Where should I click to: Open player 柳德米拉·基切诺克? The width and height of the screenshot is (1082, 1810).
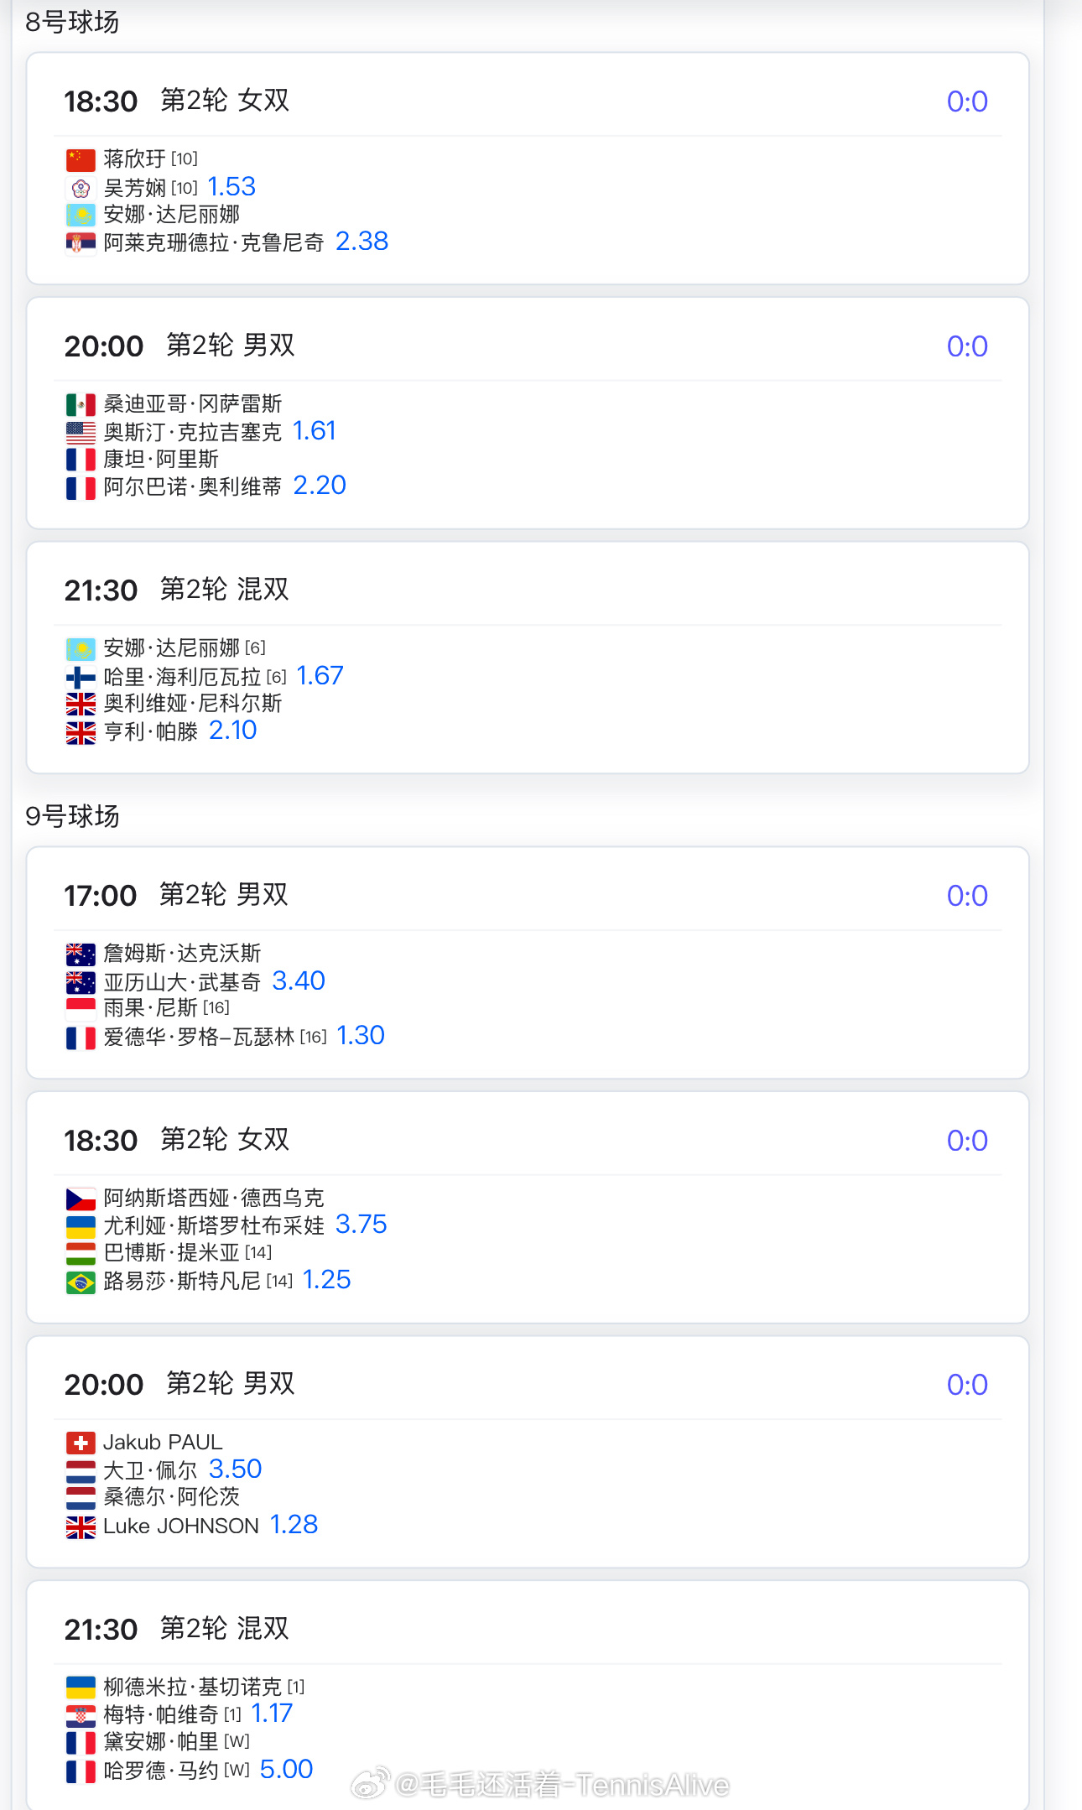(193, 1687)
